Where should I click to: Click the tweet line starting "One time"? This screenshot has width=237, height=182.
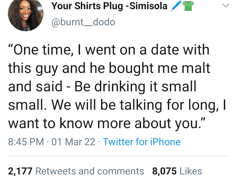(x=109, y=50)
